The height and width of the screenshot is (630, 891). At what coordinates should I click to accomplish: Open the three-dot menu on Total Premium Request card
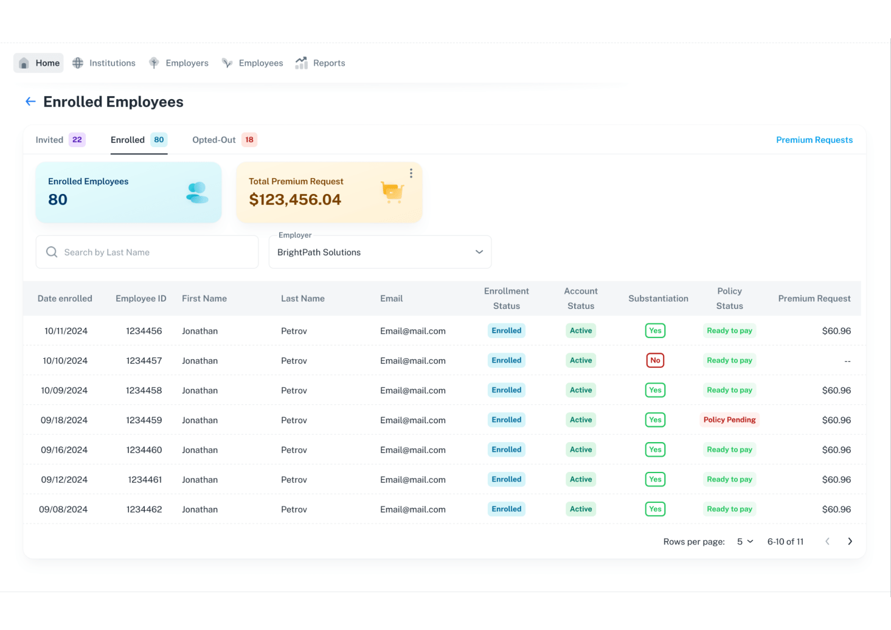[411, 173]
